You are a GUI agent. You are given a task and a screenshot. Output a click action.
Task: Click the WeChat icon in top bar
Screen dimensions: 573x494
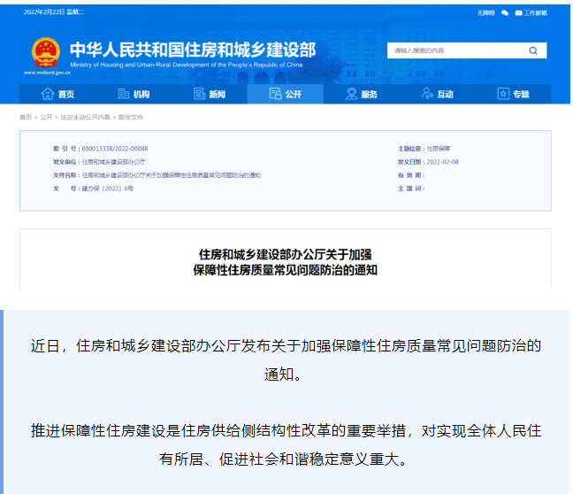pyautogui.click(x=505, y=13)
